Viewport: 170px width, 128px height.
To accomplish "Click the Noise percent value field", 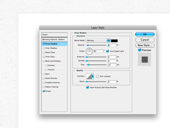I will (112, 82).
